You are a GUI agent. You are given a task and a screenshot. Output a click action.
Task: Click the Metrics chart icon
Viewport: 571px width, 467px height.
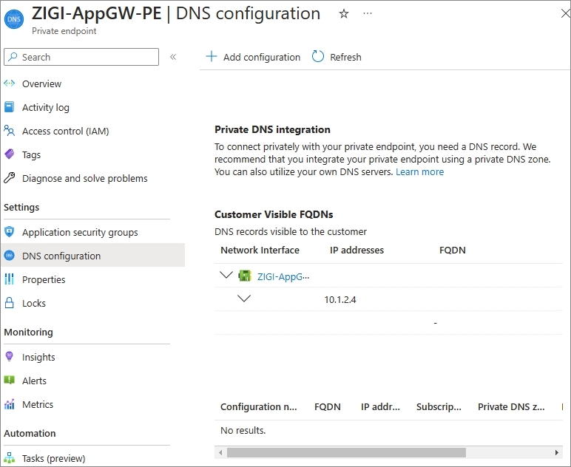9,403
